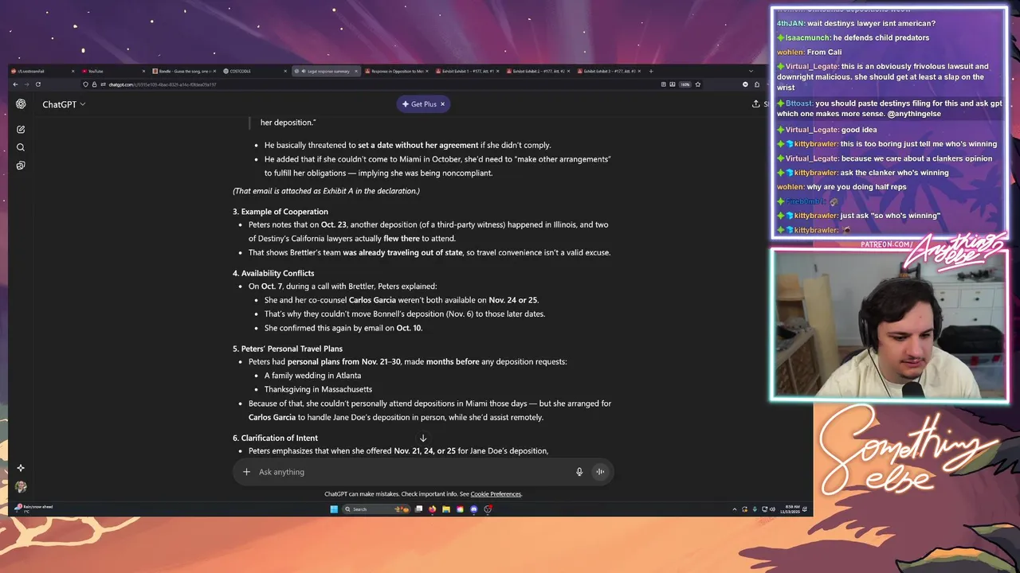Select the Legal response summary tab
Viewport: 1020px width, 573px height.
(326, 71)
